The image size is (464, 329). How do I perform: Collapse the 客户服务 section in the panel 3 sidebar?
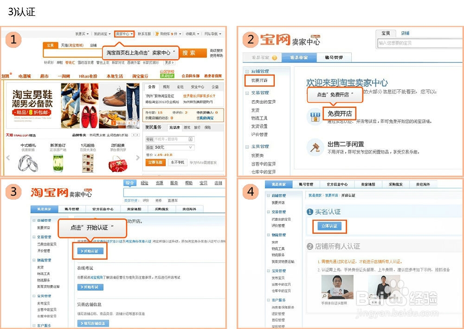[x=34, y=325]
